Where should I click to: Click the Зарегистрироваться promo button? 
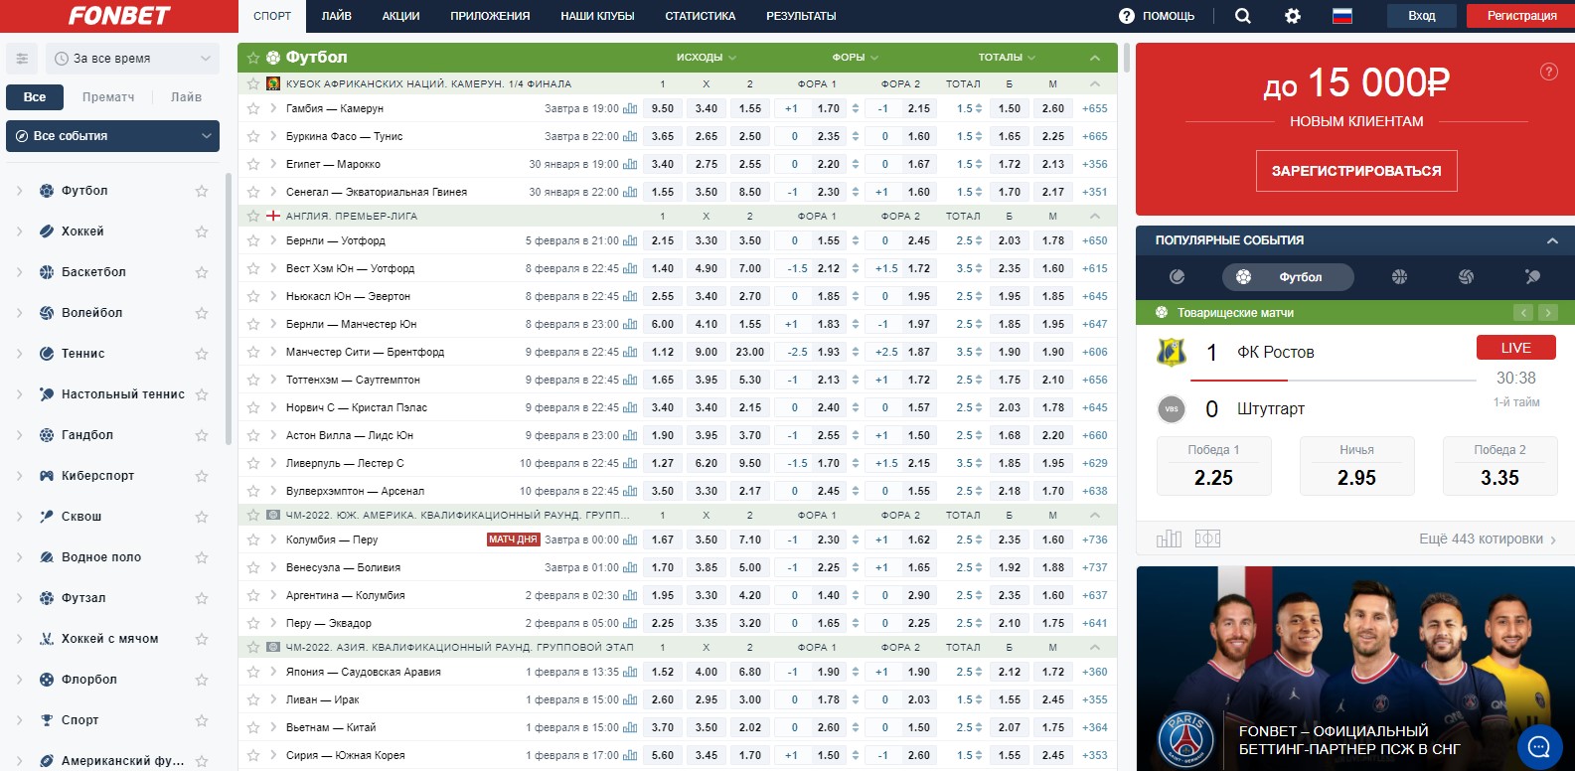pos(1356,171)
